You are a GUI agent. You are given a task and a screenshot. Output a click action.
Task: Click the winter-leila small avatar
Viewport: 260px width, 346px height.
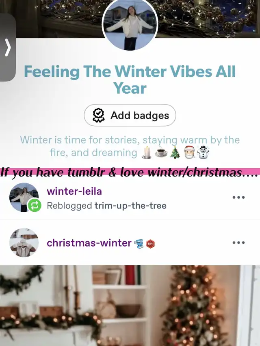point(24,197)
